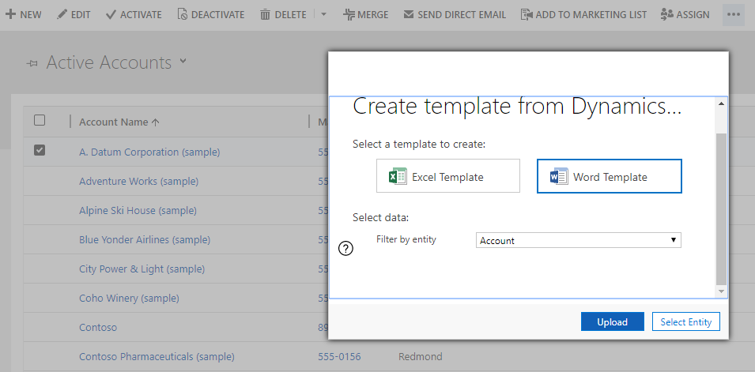The height and width of the screenshot is (372, 755).
Task: Click the dialog vertical scrollbar thumb
Action: 721,209
